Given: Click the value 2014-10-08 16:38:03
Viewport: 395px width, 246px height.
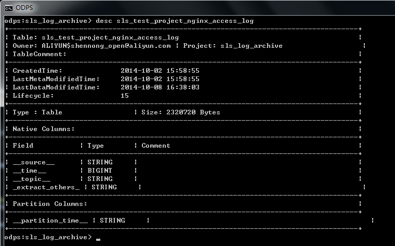Looking at the screenshot, I should (160, 87).
